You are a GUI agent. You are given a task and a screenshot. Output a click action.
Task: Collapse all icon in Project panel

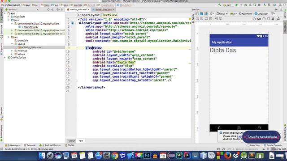tap(52, 9)
